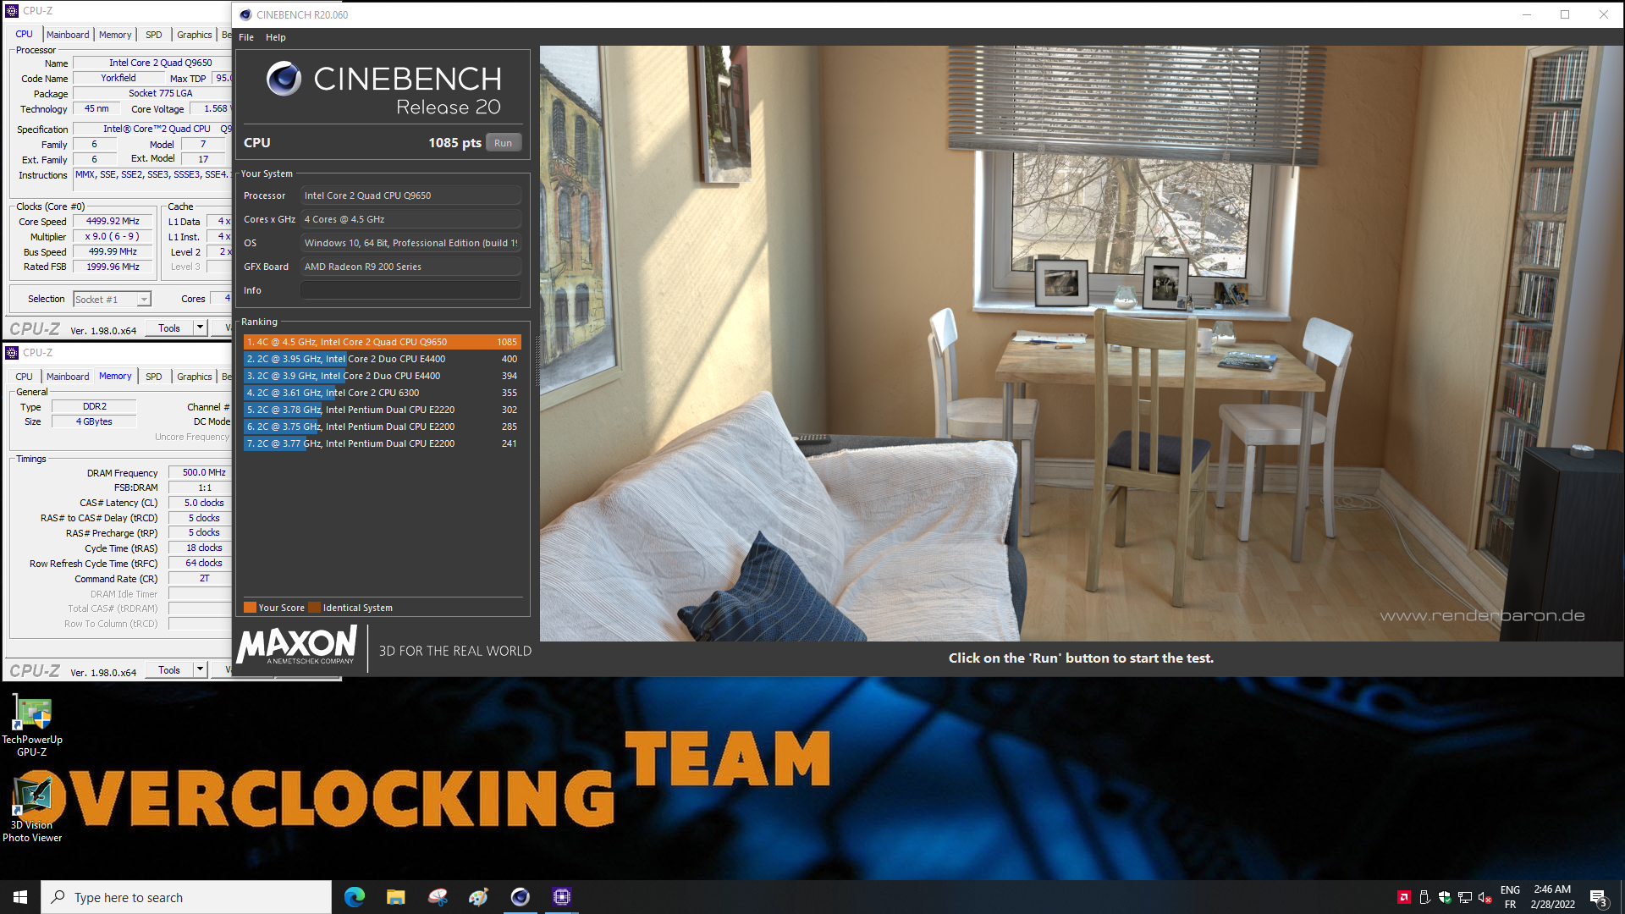The image size is (1625, 914).
Task: Select ranking row 2C @ 3.9 GHz E4400
Action: [382, 376]
